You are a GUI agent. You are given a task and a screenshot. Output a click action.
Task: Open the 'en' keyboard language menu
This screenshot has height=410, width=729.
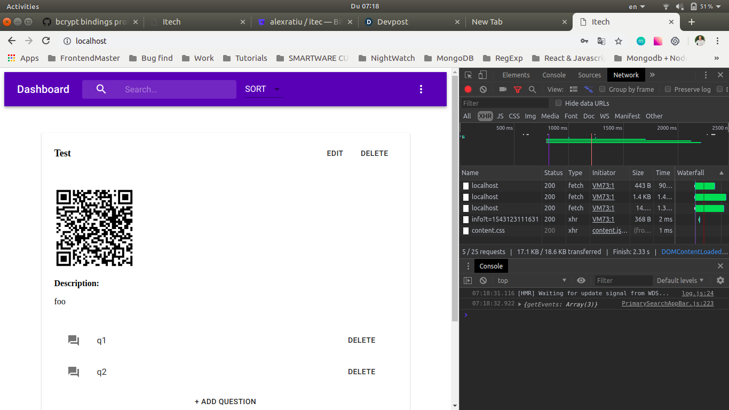tap(637, 6)
